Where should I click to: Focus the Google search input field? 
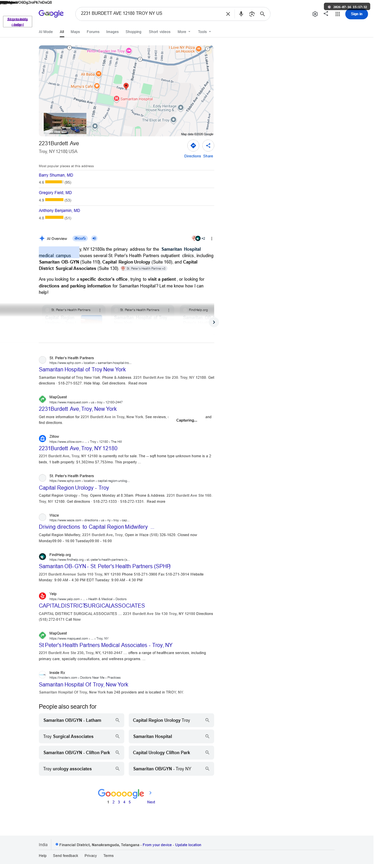151,13
